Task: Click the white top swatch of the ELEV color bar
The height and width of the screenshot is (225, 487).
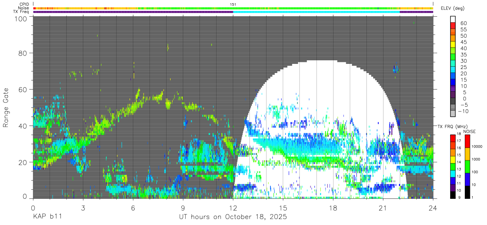Action: click(x=453, y=19)
